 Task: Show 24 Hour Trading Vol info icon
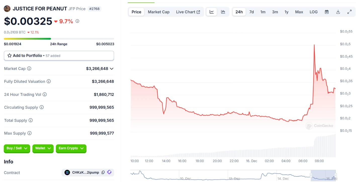(44, 95)
